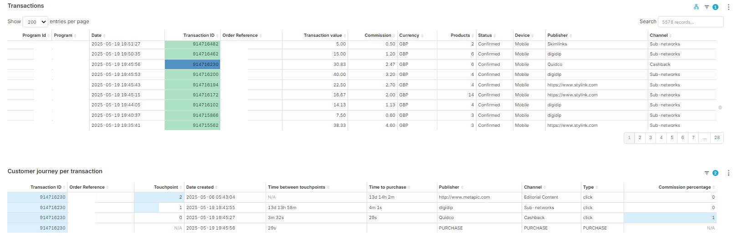Open the entries per page dropdown
Image resolution: width=738 pixels, height=245 pixels.
tap(35, 22)
